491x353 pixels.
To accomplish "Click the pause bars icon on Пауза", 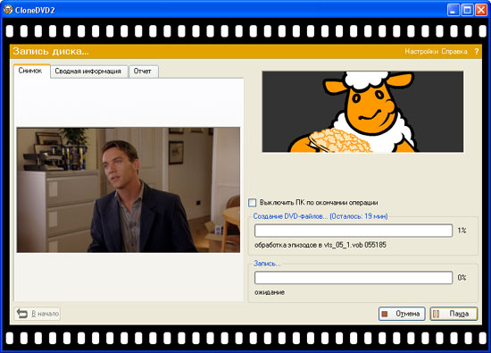I will (x=436, y=314).
